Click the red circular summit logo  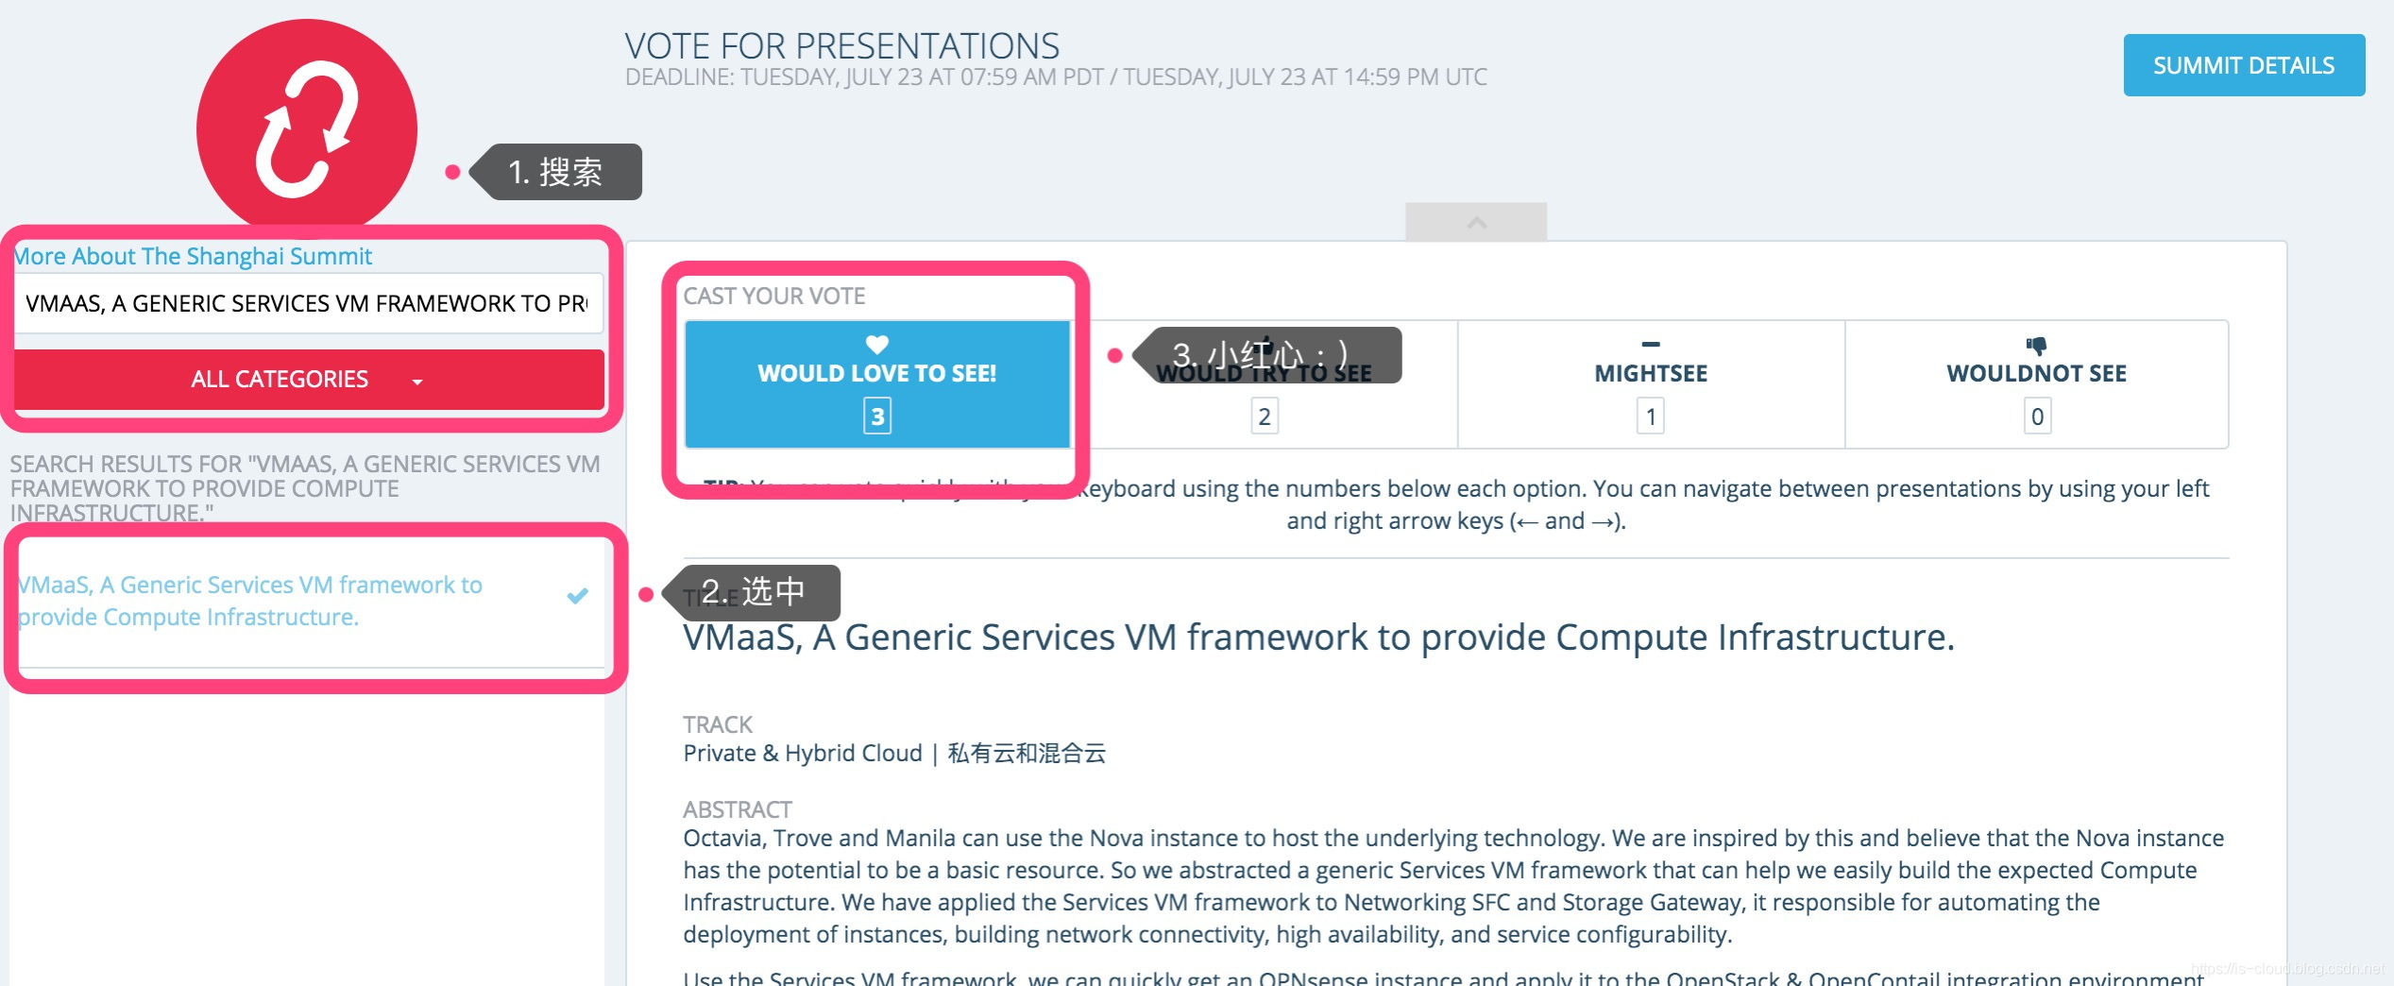(306, 126)
